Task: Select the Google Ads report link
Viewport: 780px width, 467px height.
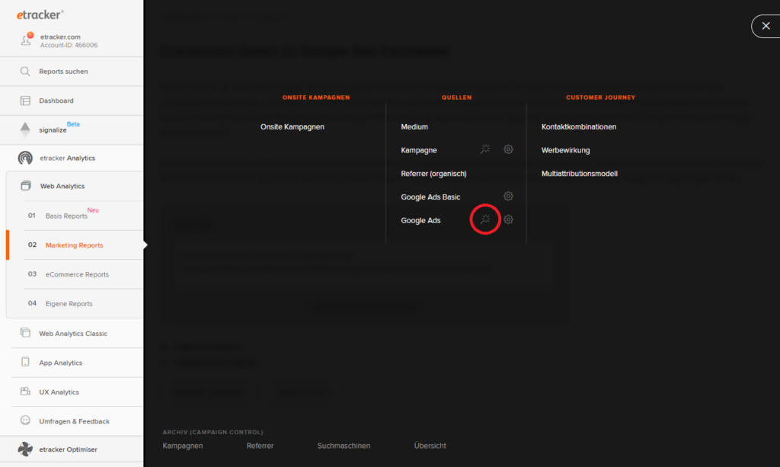Action: 420,220
